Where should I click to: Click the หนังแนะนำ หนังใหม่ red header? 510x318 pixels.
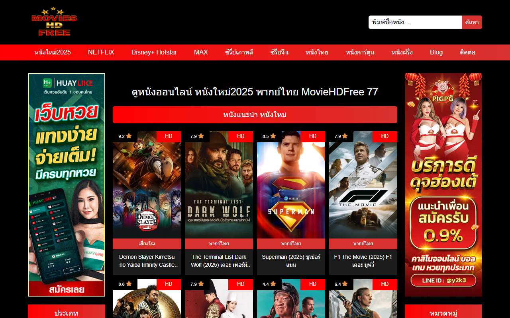click(255, 115)
